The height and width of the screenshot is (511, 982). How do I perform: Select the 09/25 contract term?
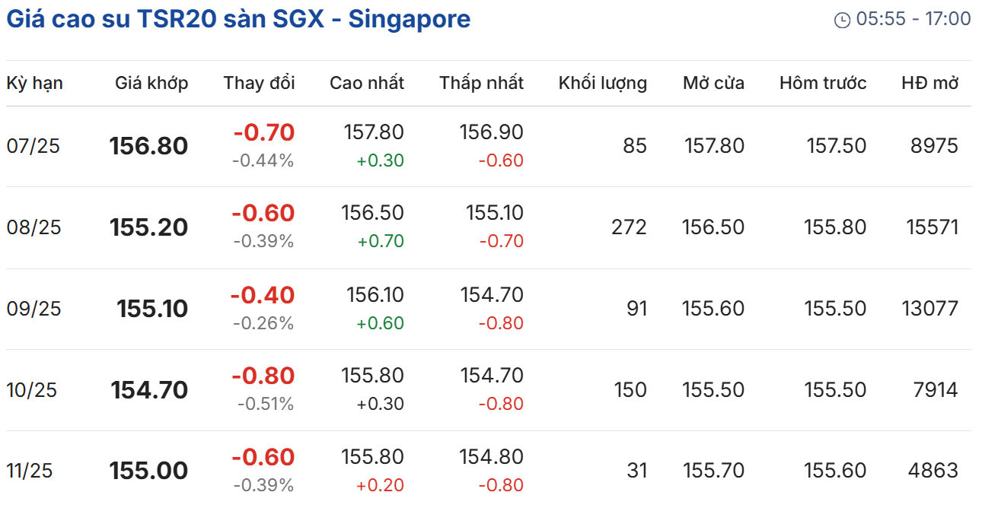click(33, 309)
